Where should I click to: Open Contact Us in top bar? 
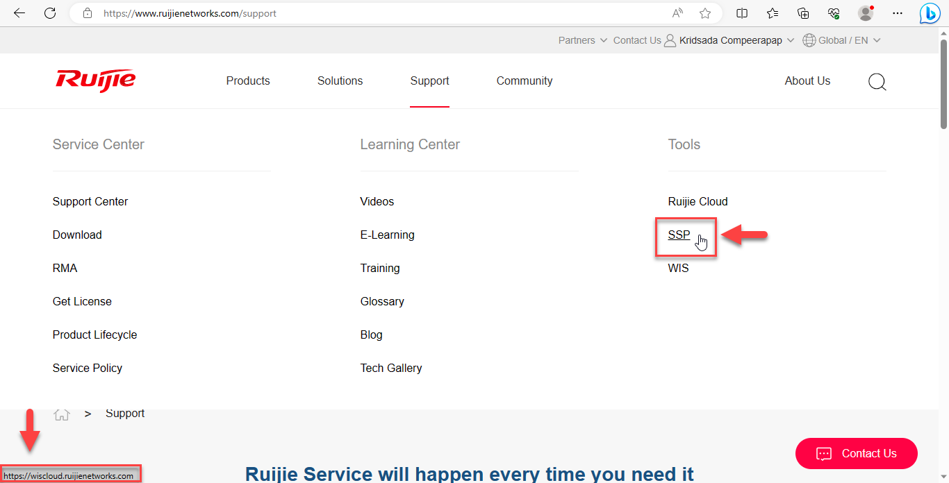637,40
